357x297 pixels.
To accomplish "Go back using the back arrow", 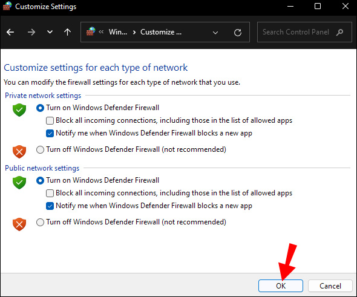I will pyautogui.click(x=10, y=32).
